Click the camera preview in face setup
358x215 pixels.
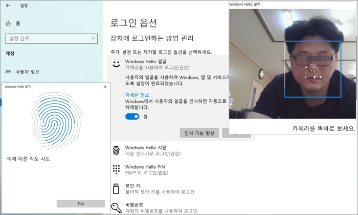point(293,64)
